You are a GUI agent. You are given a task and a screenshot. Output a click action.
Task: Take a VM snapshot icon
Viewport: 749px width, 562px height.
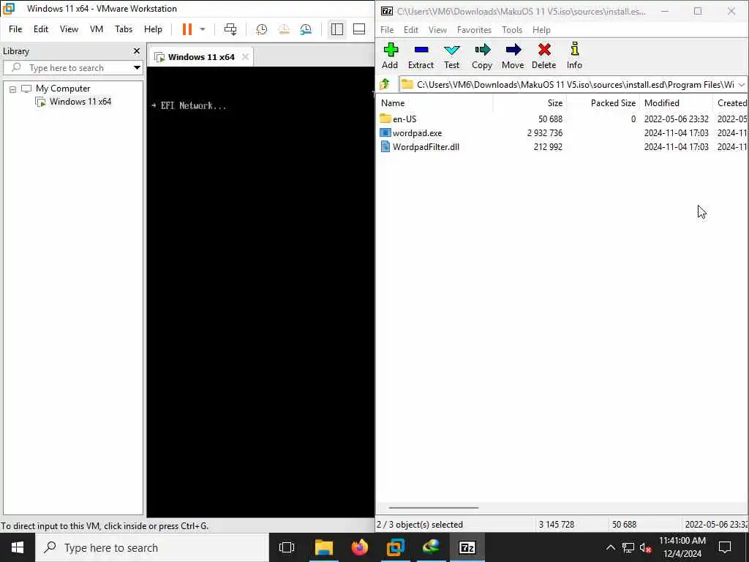point(261,29)
